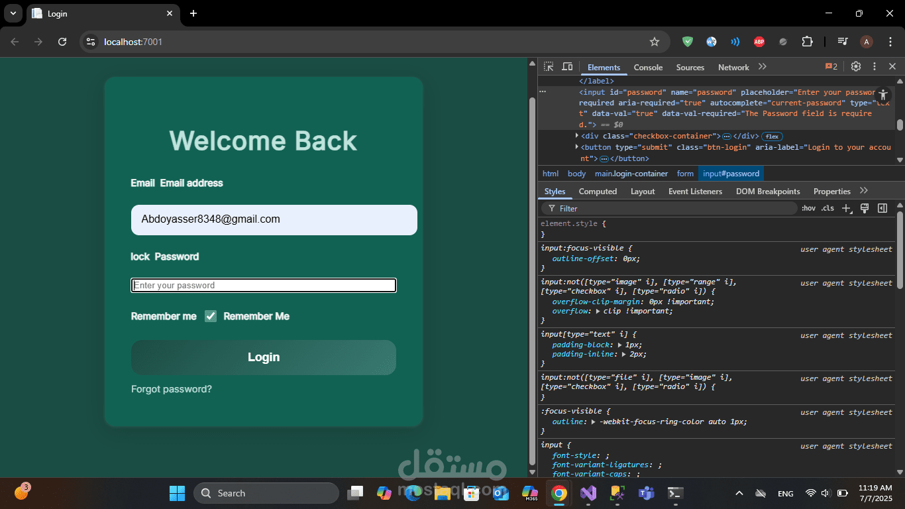Go back to the previous page
The width and height of the screenshot is (905, 509).
pos(15,42)
